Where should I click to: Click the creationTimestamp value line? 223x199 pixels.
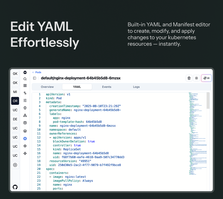click(x=85, y=106)
